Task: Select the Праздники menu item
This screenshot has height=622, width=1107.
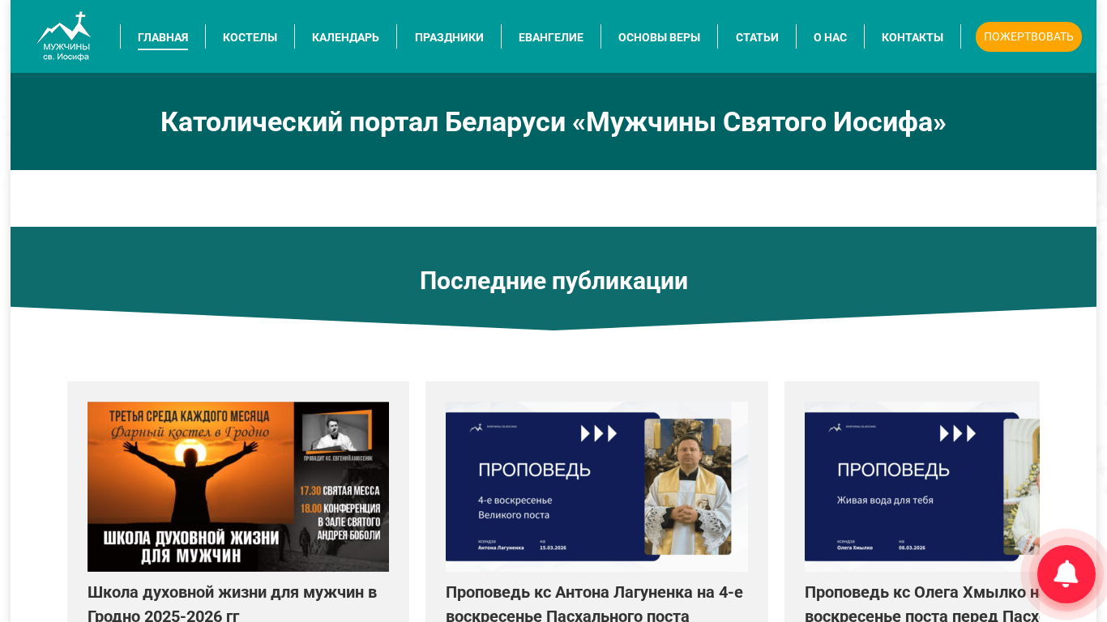Action: pos(449,37)
